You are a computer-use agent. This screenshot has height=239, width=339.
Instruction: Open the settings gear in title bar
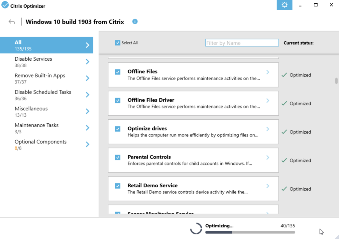[x=284, y=5]
